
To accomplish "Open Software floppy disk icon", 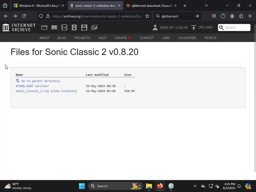I will (x=84, y=27).
